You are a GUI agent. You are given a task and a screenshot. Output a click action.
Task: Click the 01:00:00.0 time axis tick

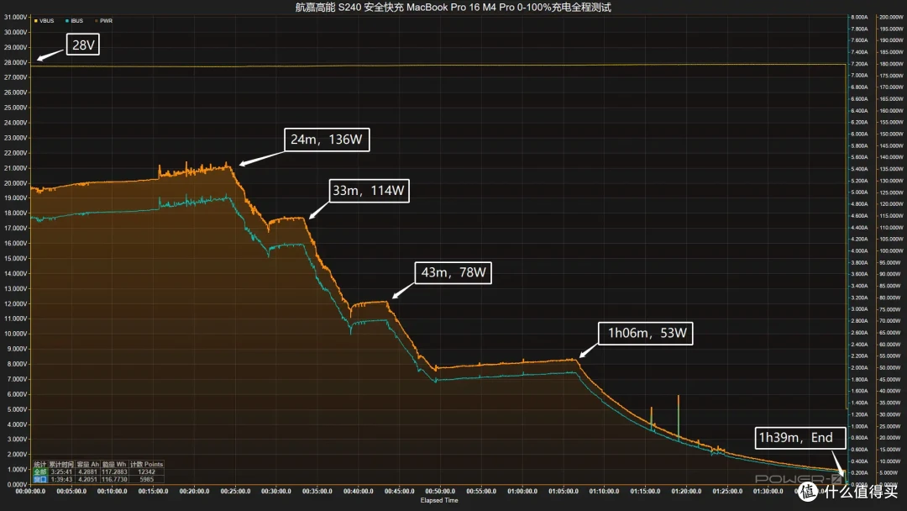[522, 492]
